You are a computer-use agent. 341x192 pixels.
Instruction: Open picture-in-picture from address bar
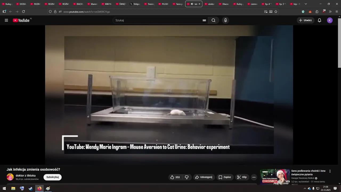click(x=266, y=11)
